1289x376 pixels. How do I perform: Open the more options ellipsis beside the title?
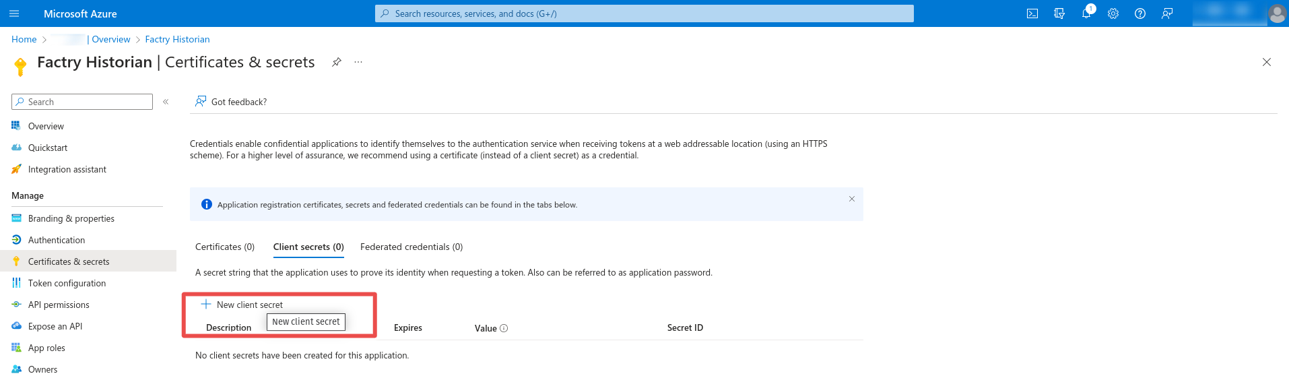358,62
